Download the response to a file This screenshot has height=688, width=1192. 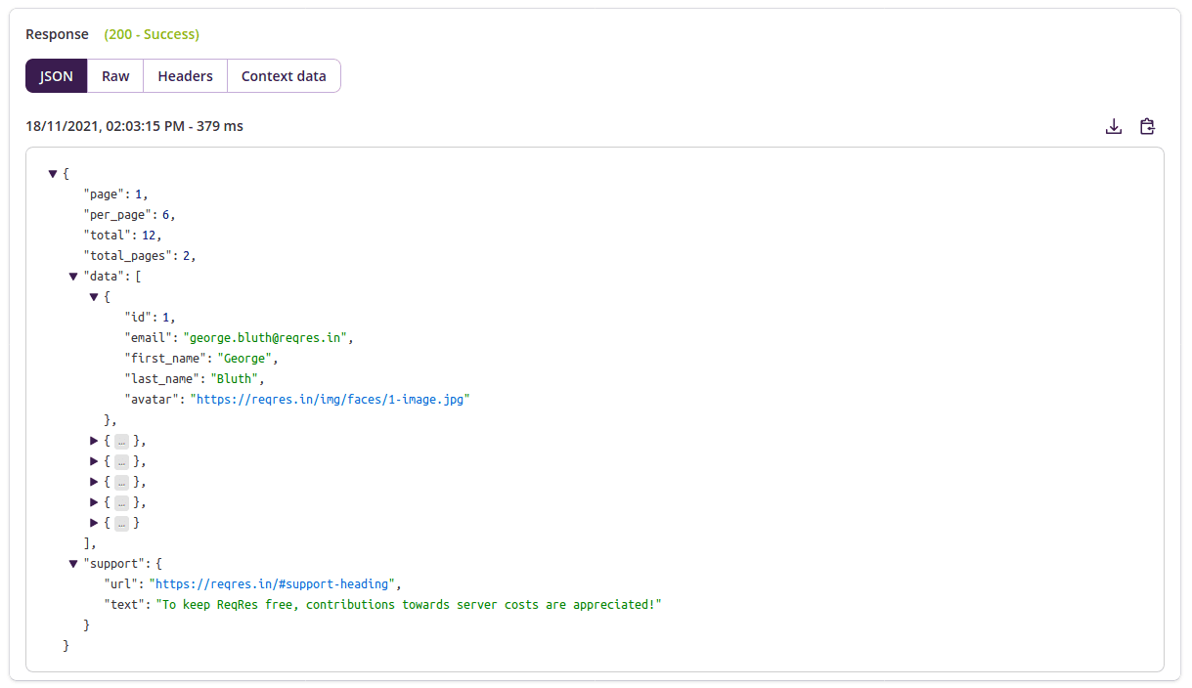pyautogui.click(x=1114, y=126)
